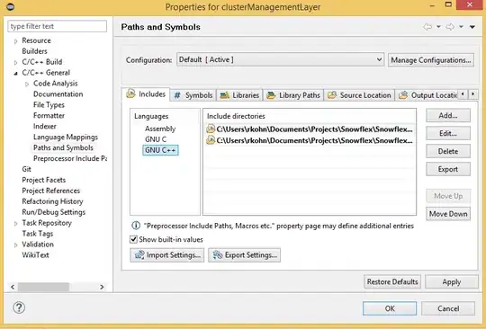Click the back navigation arrow icon
Viewport: 486px width, 329px height.
click(x=427, y=27)
